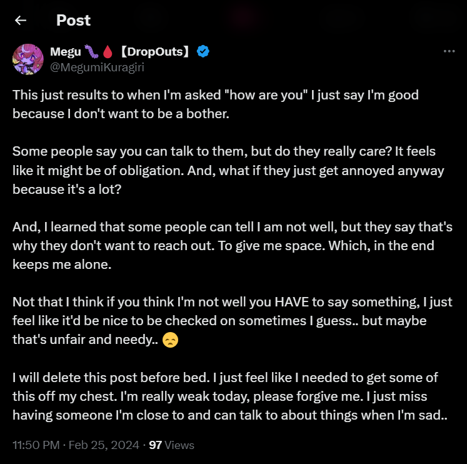This screenshot has width=467, height=464.
Task: Click paragraph starting "Not that I think"
Action: (233, 321)
